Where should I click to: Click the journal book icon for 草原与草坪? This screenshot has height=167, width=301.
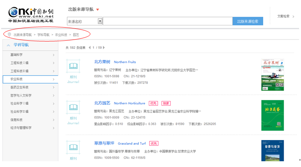(73, 148)
